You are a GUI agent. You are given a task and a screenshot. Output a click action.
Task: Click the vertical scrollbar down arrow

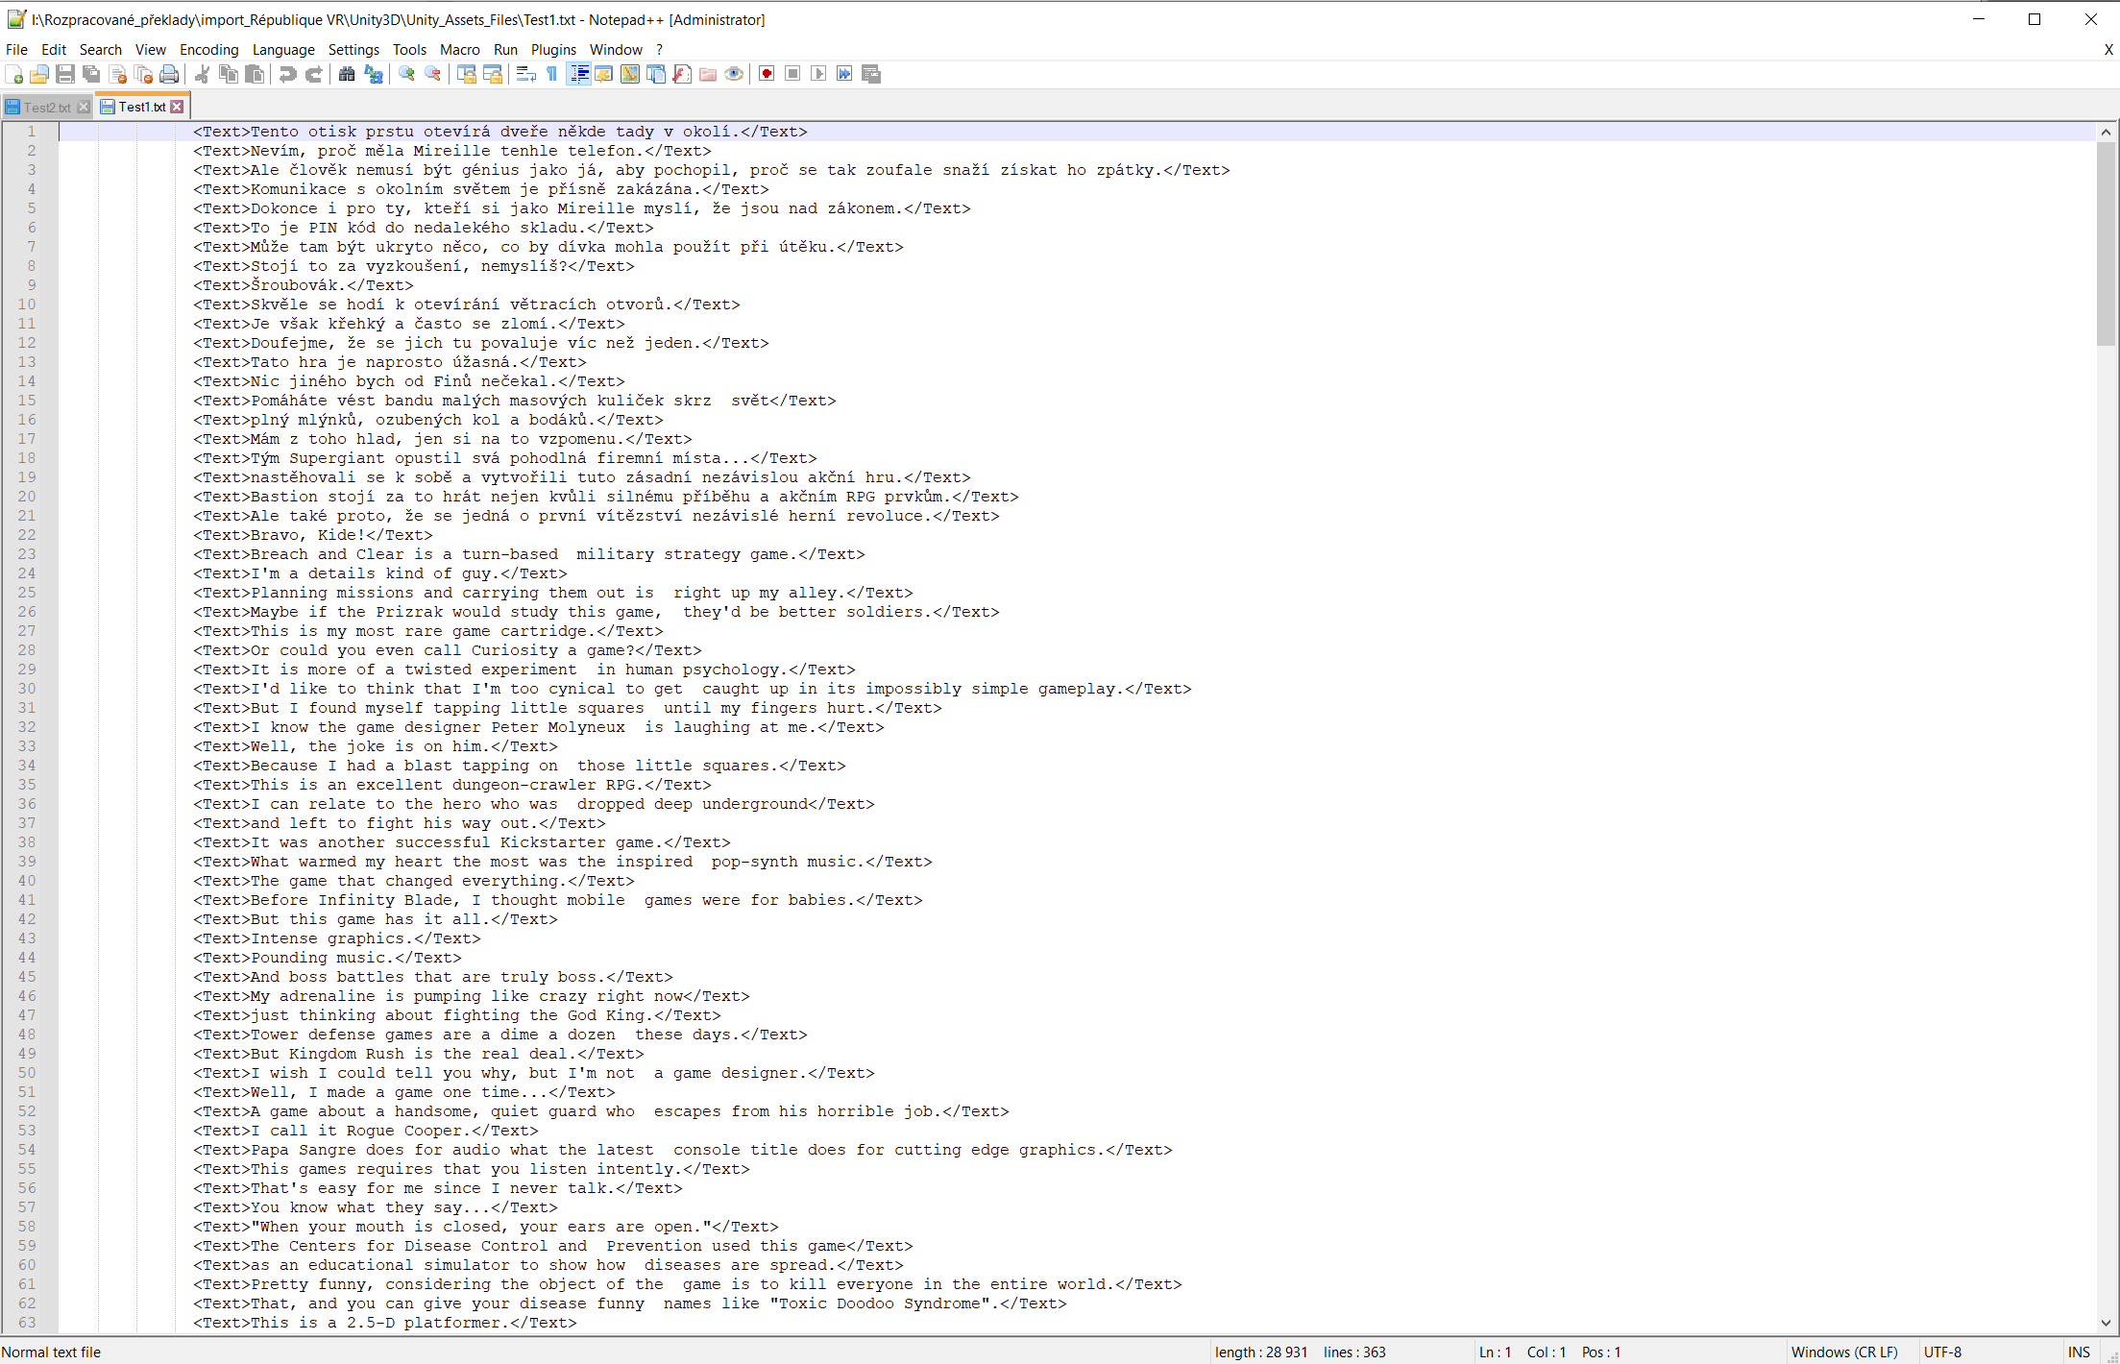pyautogui.click(x=2106, y=1323)
